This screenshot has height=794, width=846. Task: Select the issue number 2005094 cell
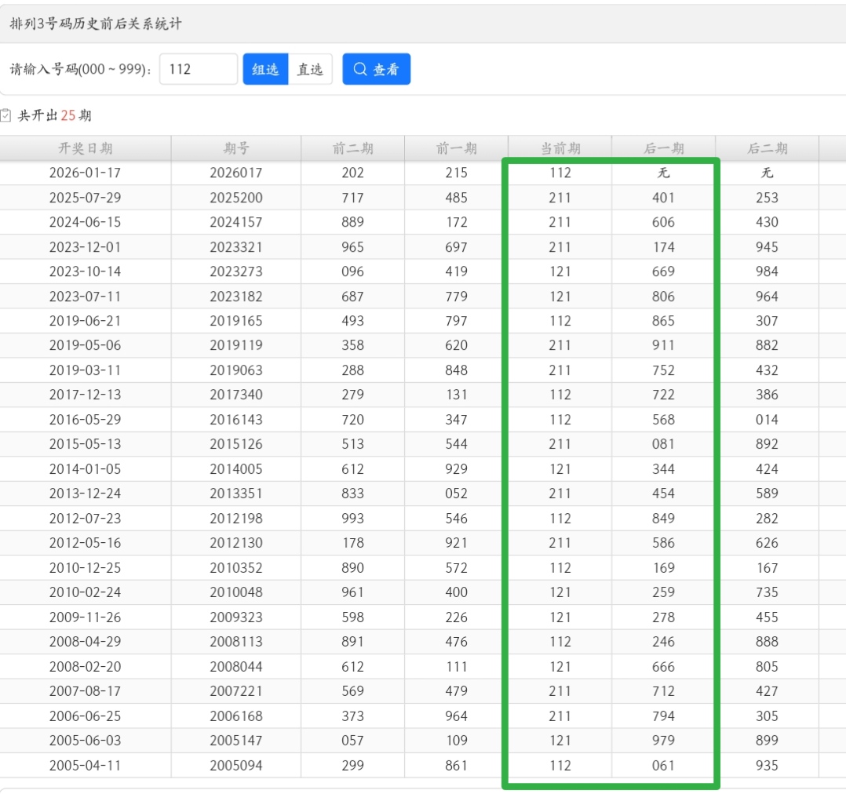[236, 765]
